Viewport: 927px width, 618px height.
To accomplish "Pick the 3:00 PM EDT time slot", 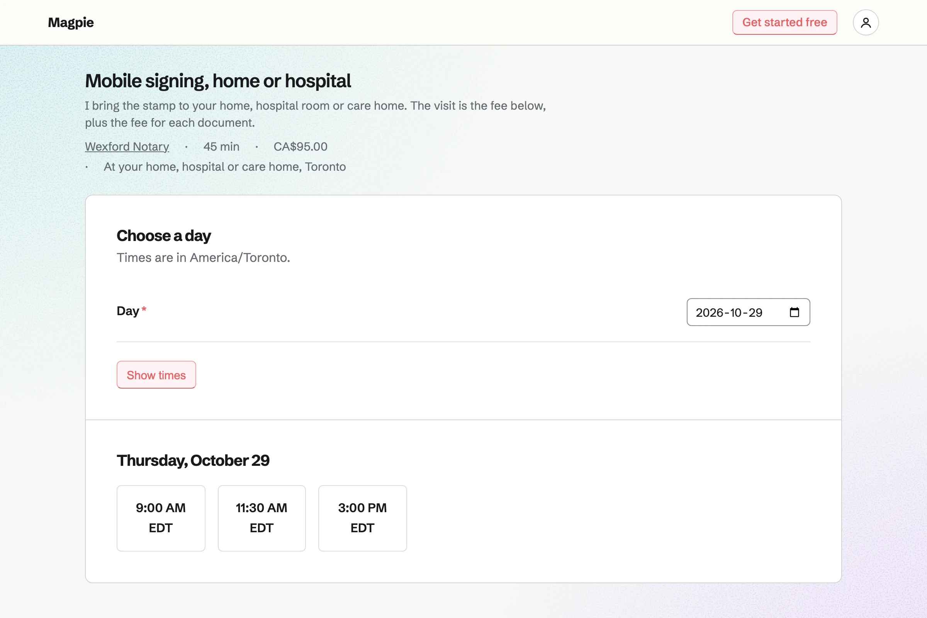I will pos(362,518).
